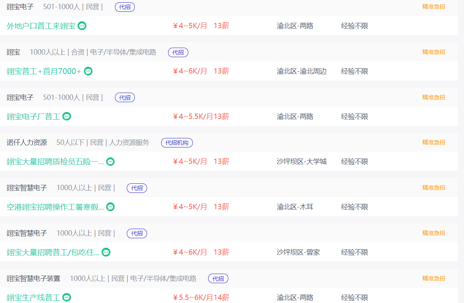Open chat icon for 空港翊宝招聘操作工暑寒假... job
The width and height of the screenshot is (464, 303).
[110, 207]
